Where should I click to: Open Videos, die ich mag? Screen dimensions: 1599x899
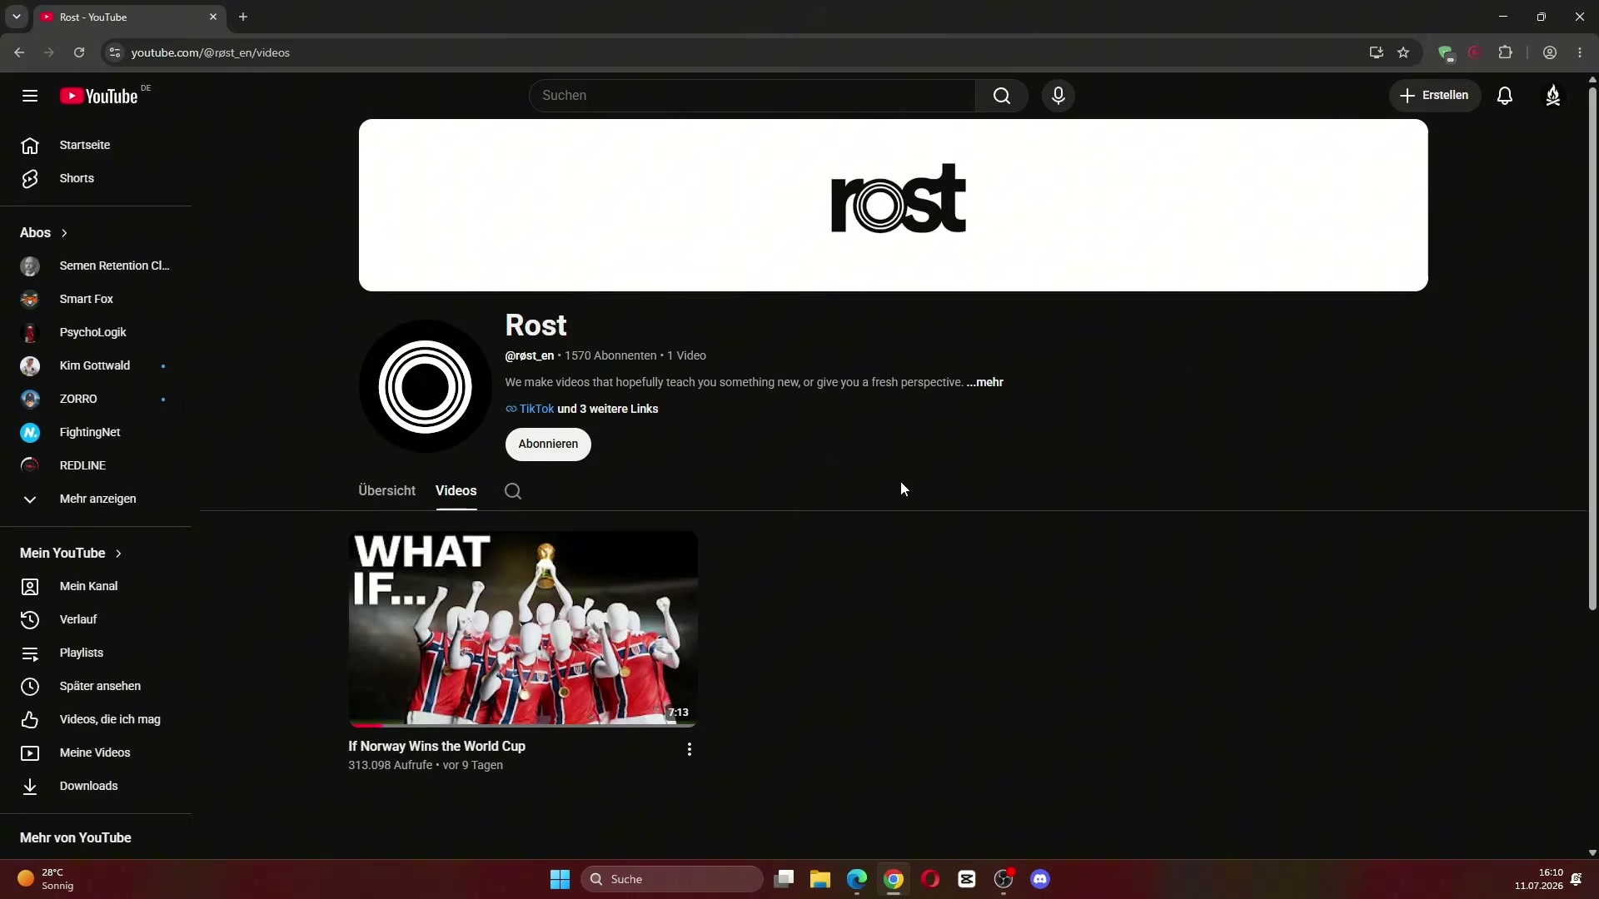(x=96, y=720)
